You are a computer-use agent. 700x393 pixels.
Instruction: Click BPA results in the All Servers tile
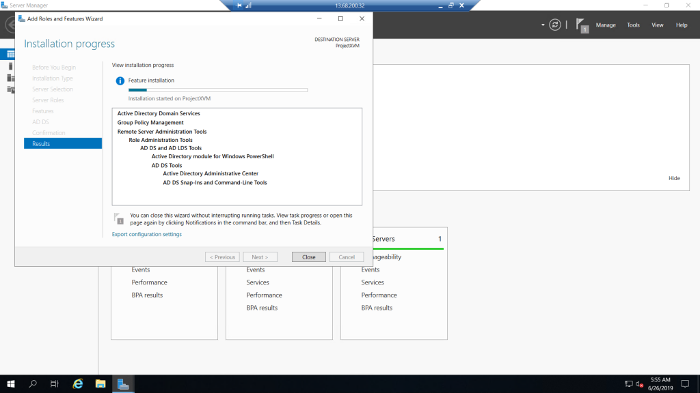coord(377,308)
